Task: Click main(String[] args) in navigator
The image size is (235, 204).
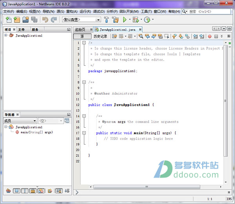Action: coord(36,132)
